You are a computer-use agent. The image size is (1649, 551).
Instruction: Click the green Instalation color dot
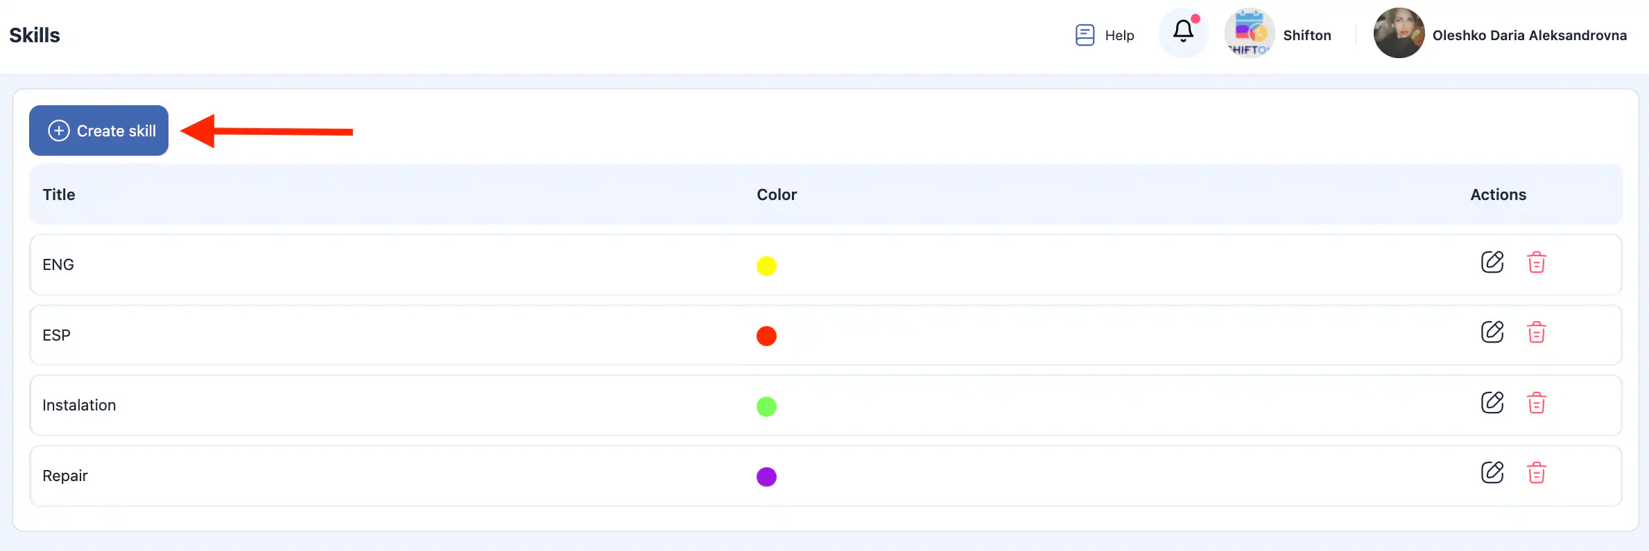click(x=766, y=406)
